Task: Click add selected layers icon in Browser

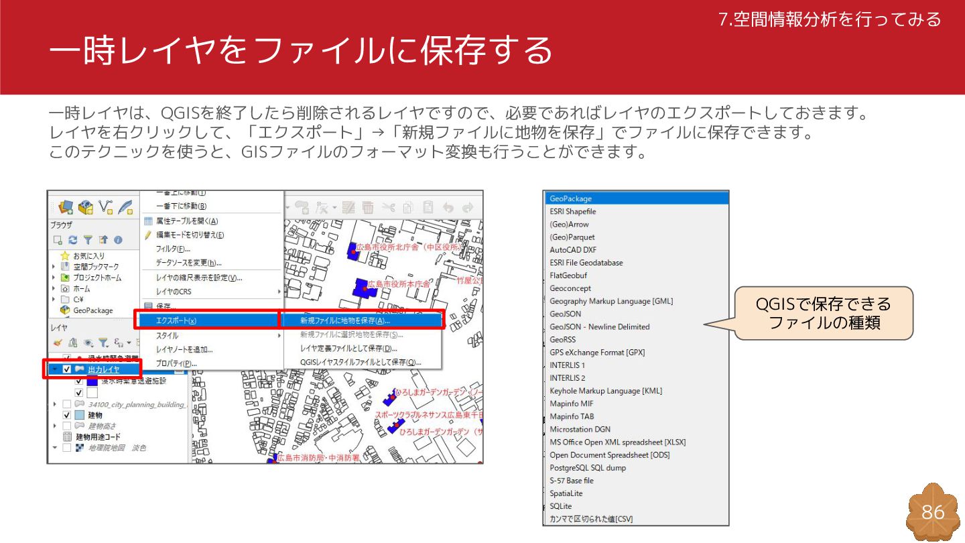Action: click(58, 239)
